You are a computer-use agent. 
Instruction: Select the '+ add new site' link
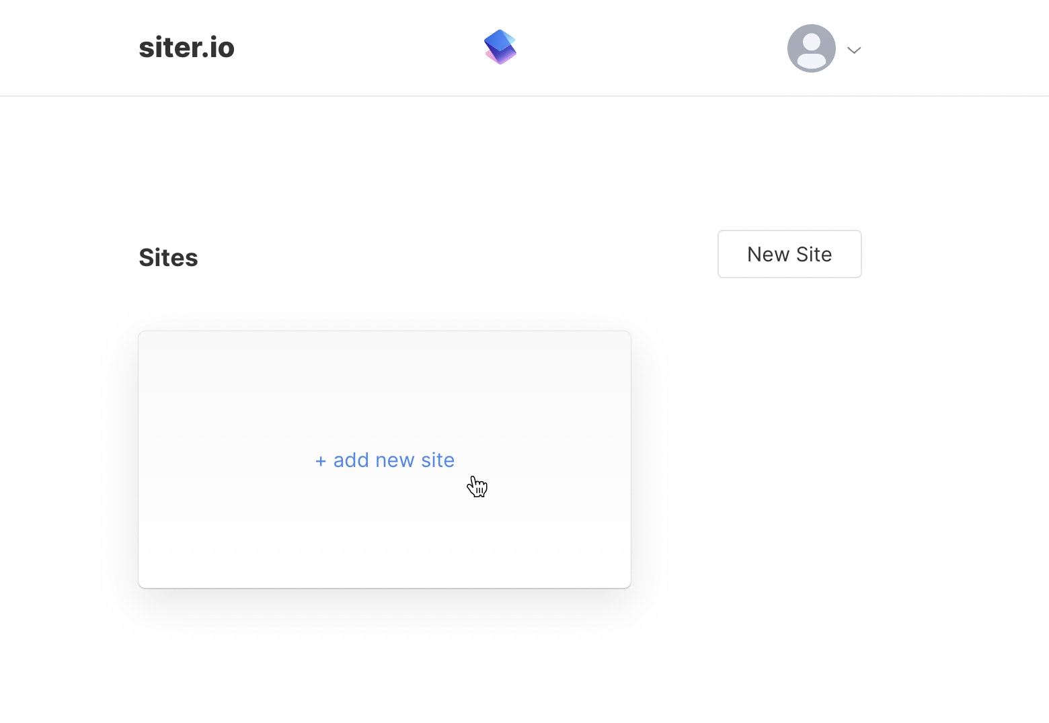[385, 460]
